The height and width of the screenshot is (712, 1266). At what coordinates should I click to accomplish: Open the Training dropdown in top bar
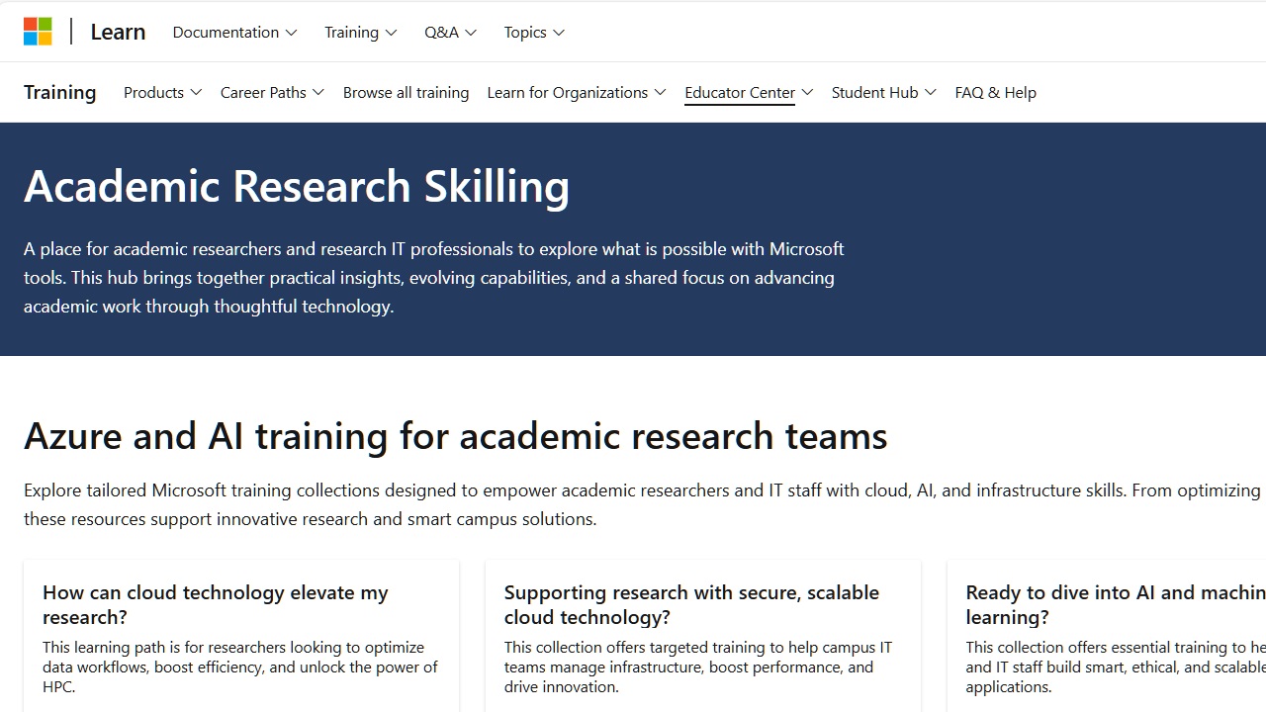click(360, 32)
